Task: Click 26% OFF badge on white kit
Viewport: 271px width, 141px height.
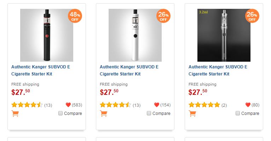Action: pyautogui.click(x=163, y=16)
